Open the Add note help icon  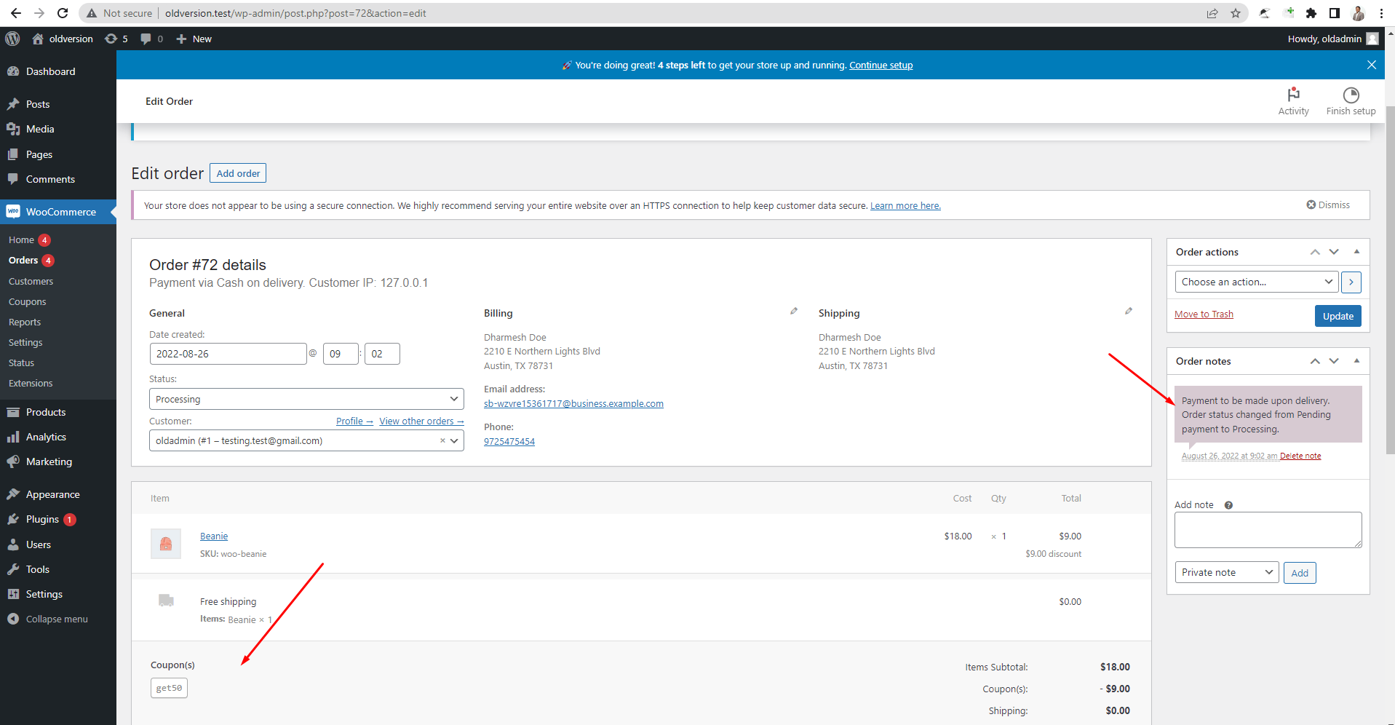1228,504
